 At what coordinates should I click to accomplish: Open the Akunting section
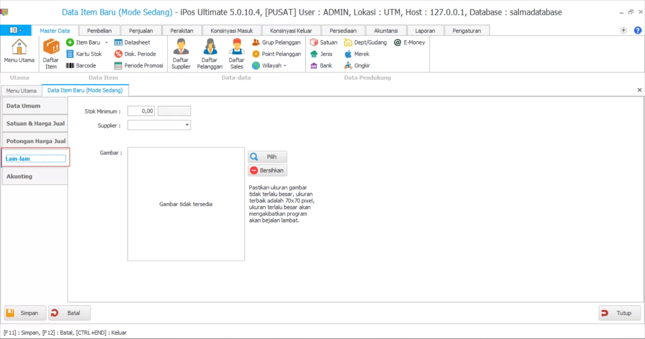click(35, 176)
